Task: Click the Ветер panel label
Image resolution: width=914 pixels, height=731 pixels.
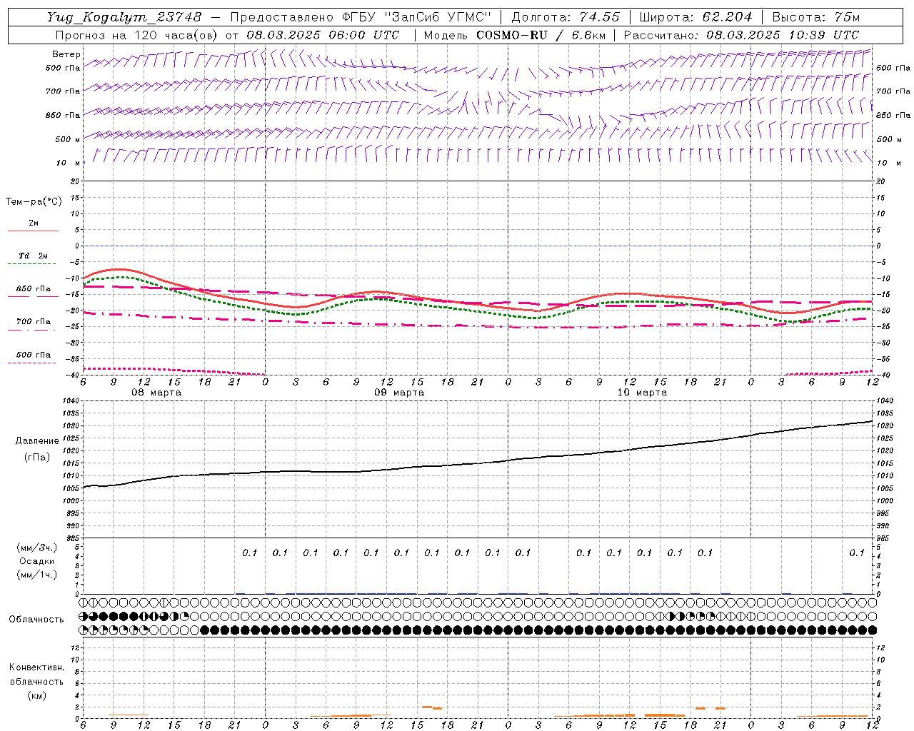Action: [66, 54]
